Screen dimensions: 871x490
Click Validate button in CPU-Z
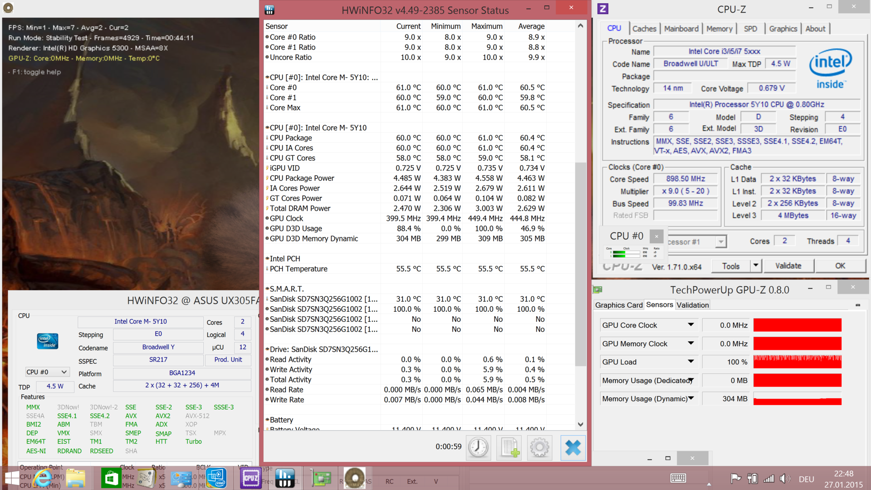pyautogui.click(x=788, y=266)
